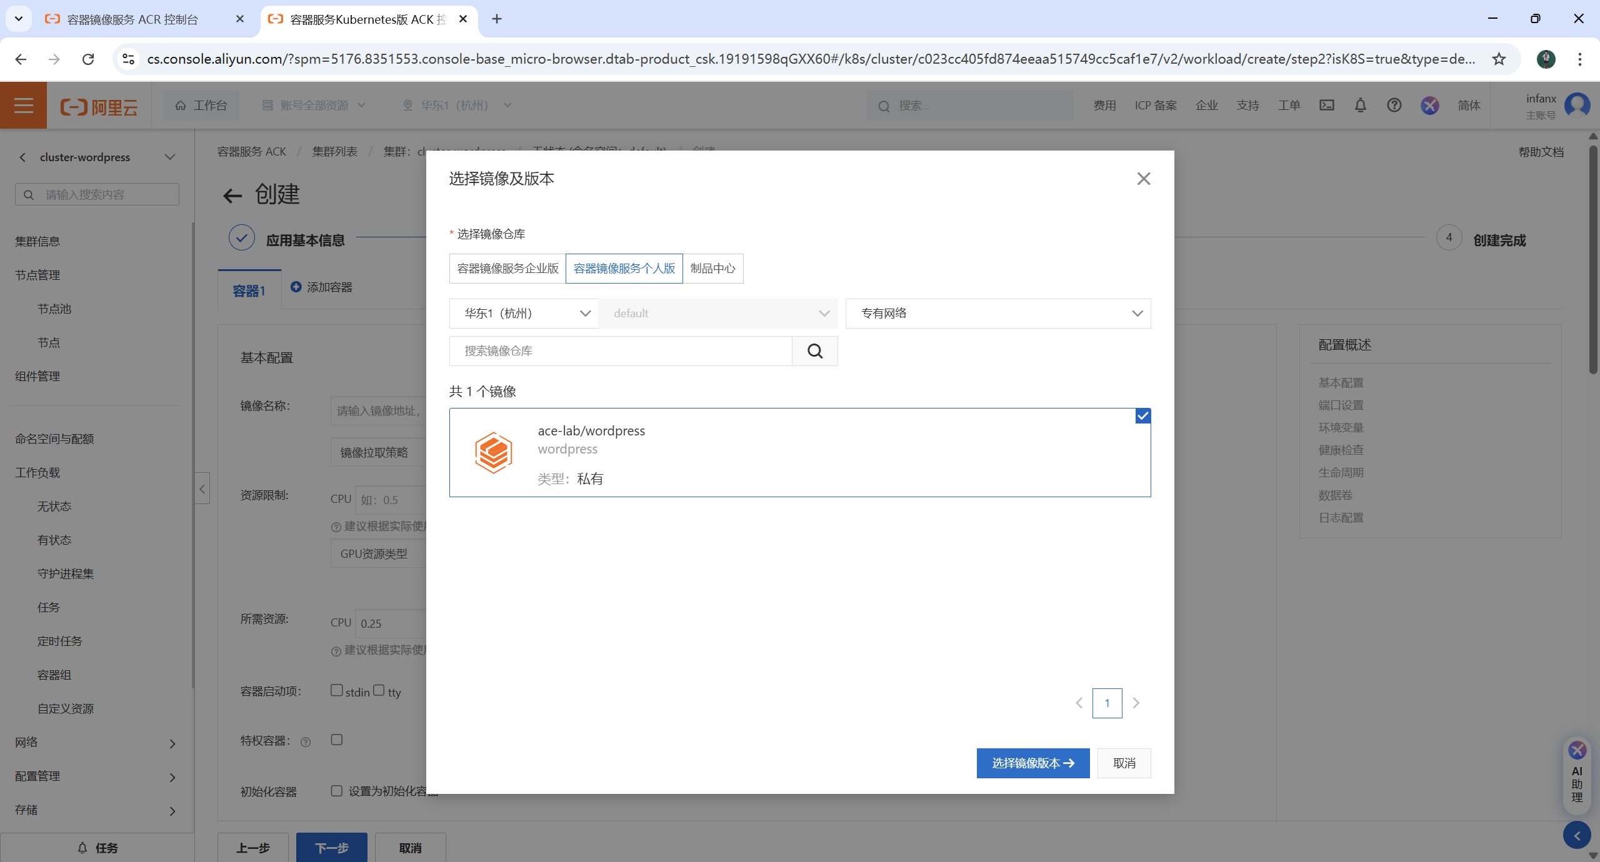This screenshot has width=1600, height=862.
Task: Click the browser back button
Action: tap(21, 59)
